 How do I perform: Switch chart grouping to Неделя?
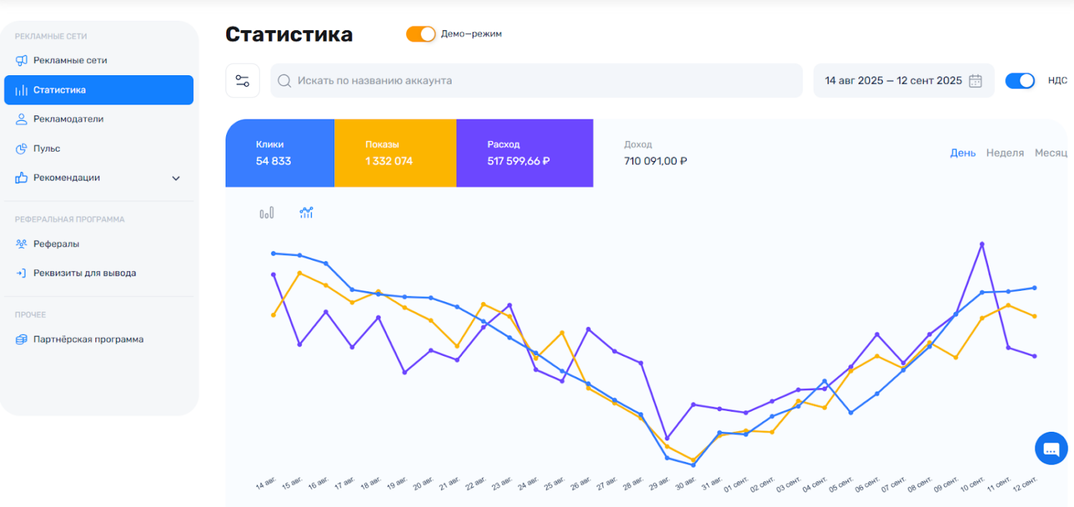pyautogui.click(x=1005, y=153)
